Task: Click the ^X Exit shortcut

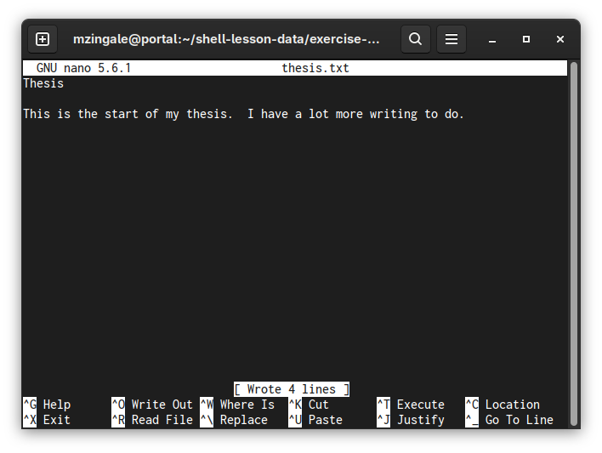Action: point(48,420)
